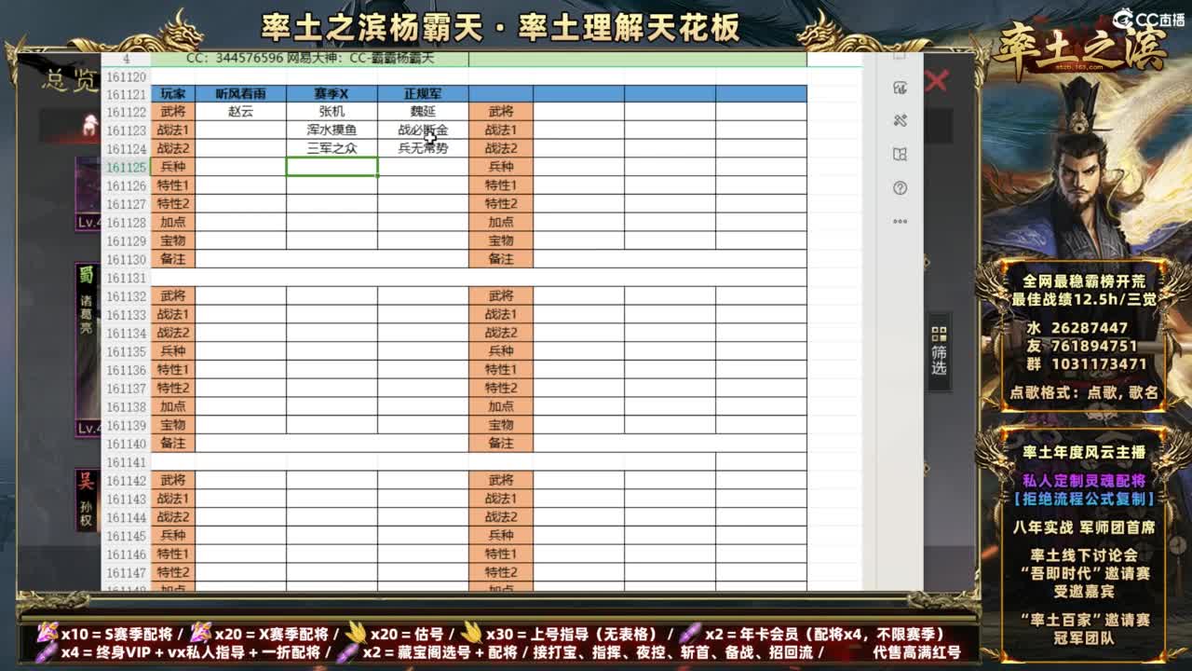The image size is (1192, 671).
Task: Click the 战法2 label right of 兵无常势
Action: pos(501,148)
